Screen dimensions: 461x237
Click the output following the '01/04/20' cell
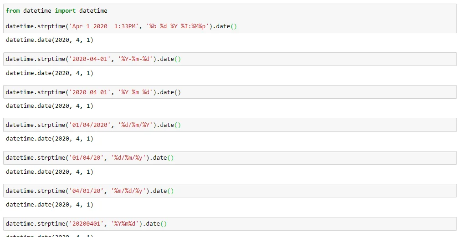pyautogui.click(x=50, y=171)
